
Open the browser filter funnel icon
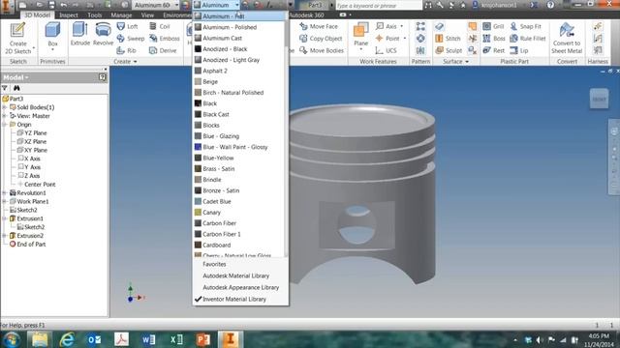[x=5, y=88]
